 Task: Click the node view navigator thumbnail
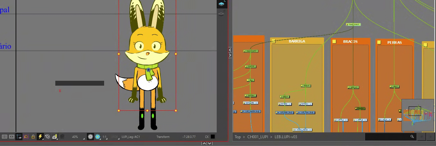pos(417,115)
